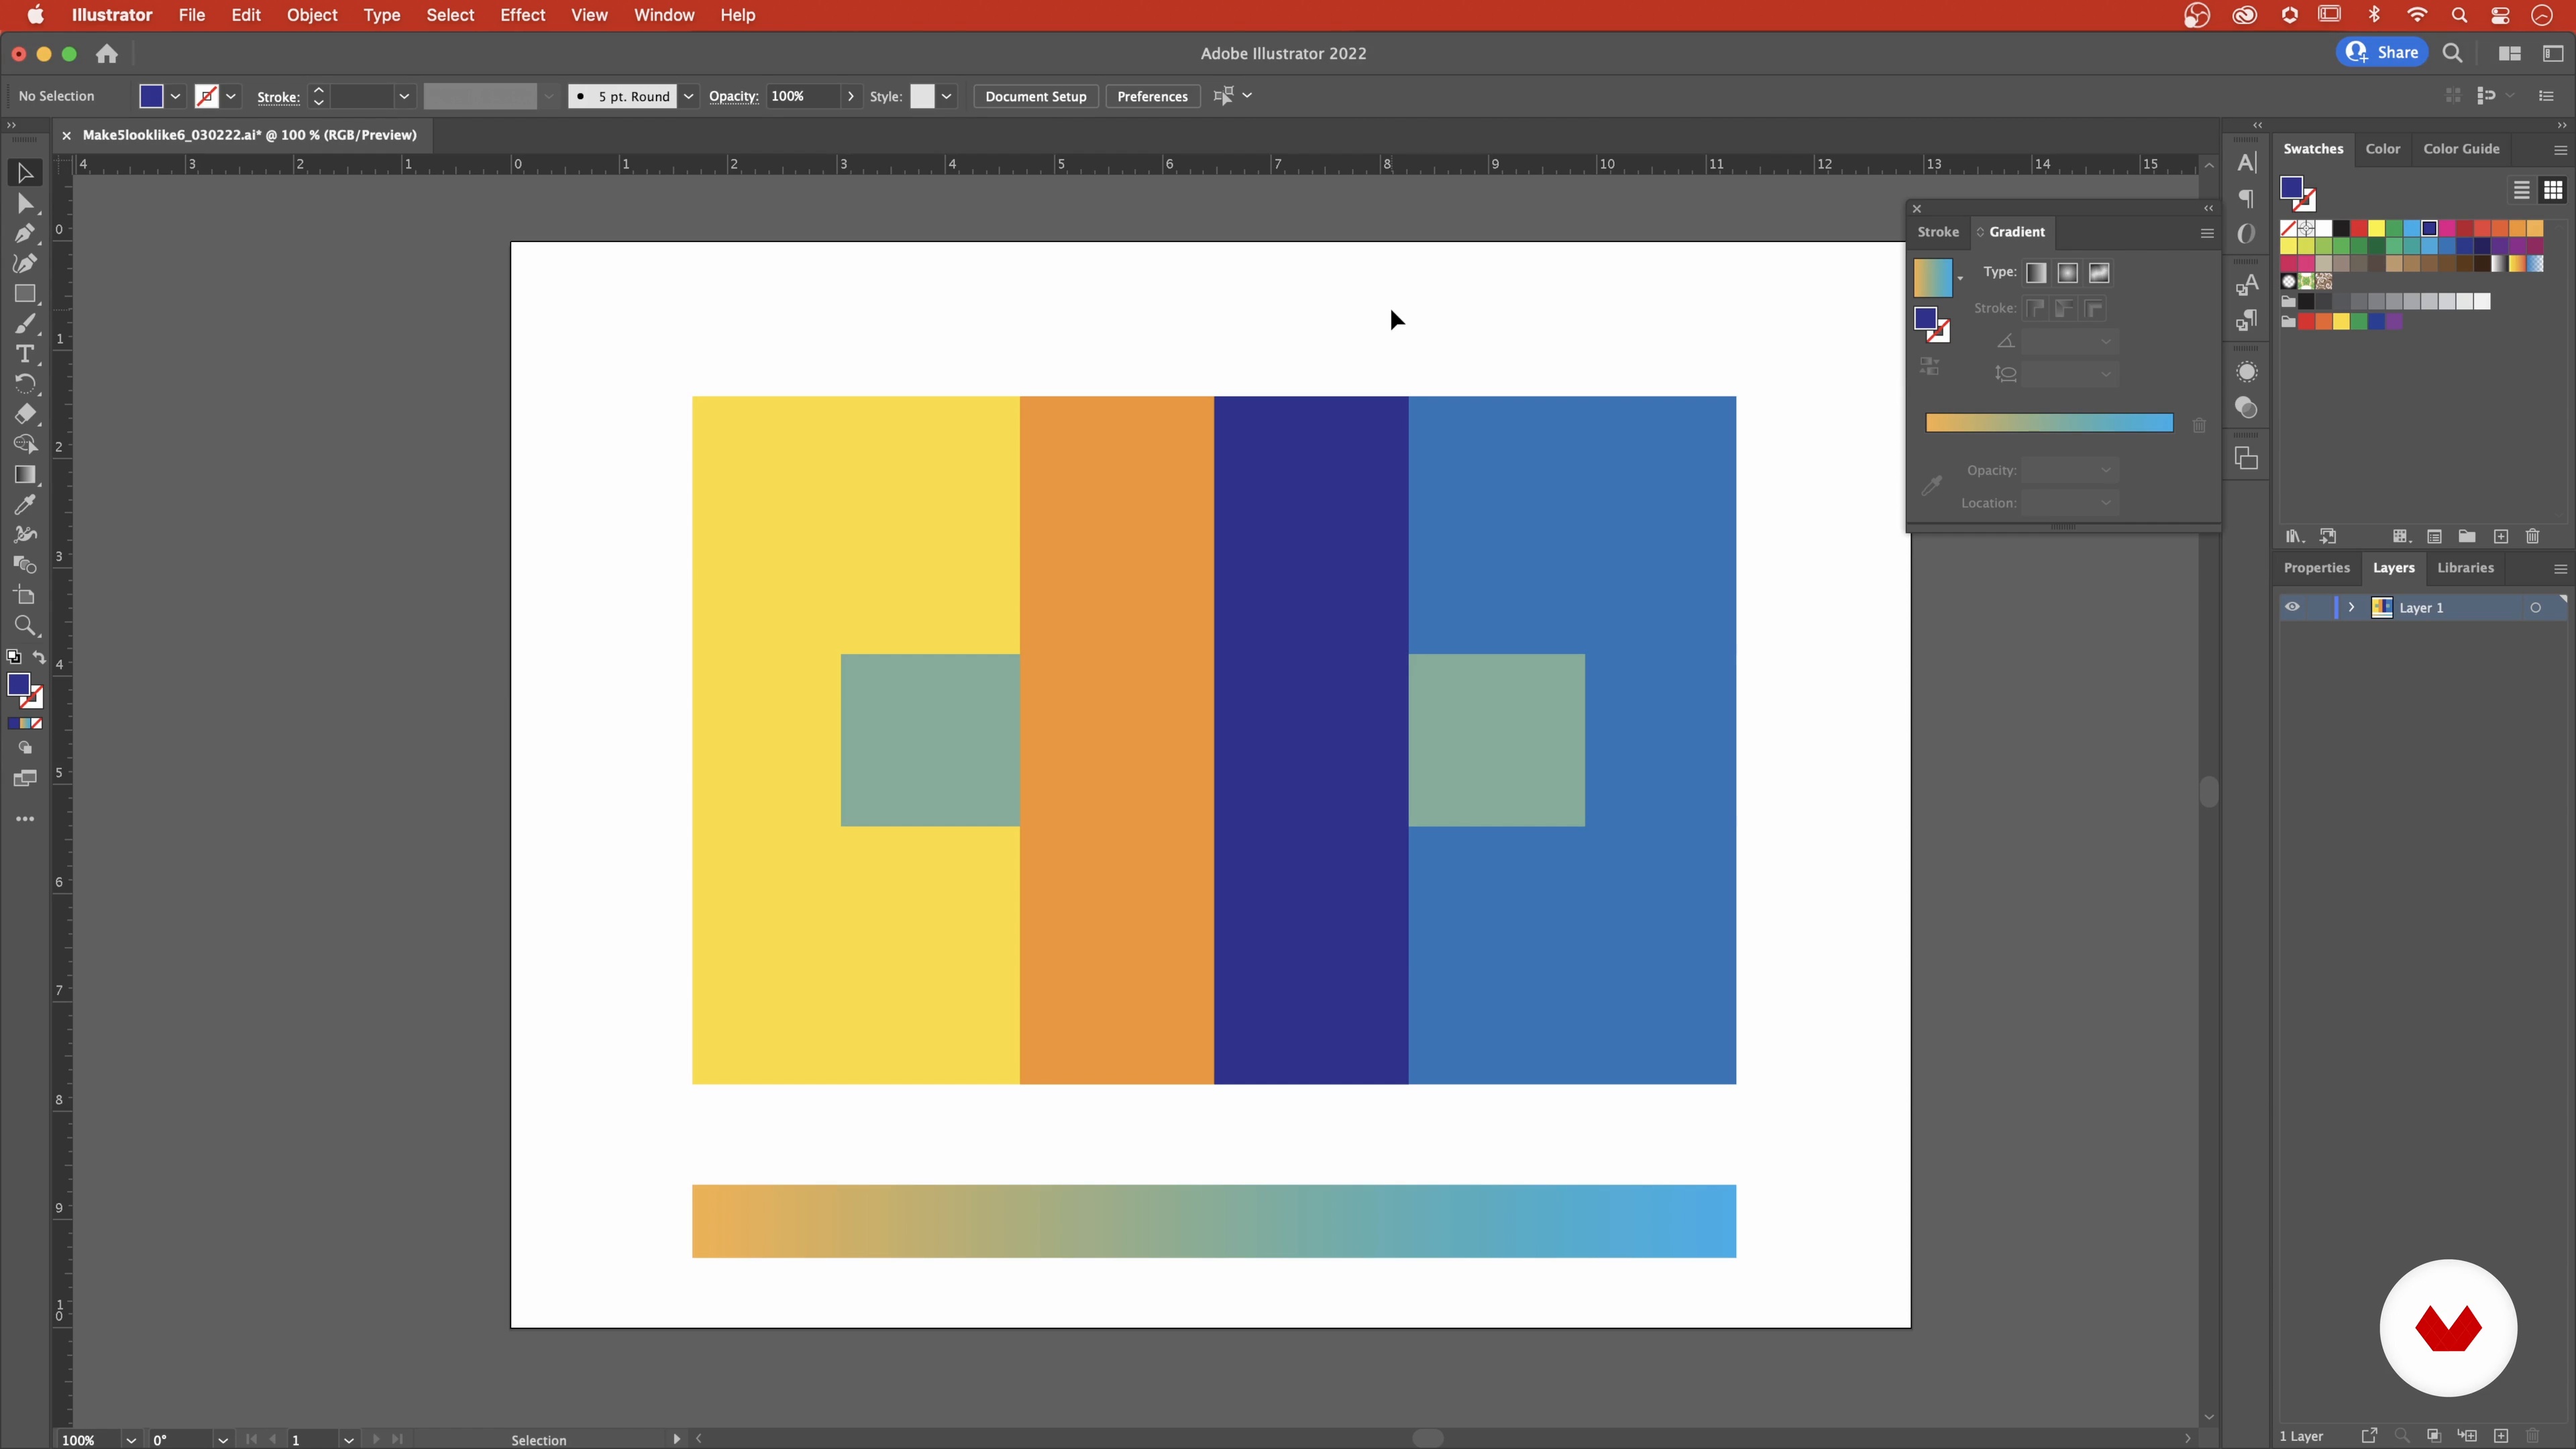This screenshot has height=1449, width=2576.
Task: Select the Gradient tool in toolbar
Action: click(25, 475)
